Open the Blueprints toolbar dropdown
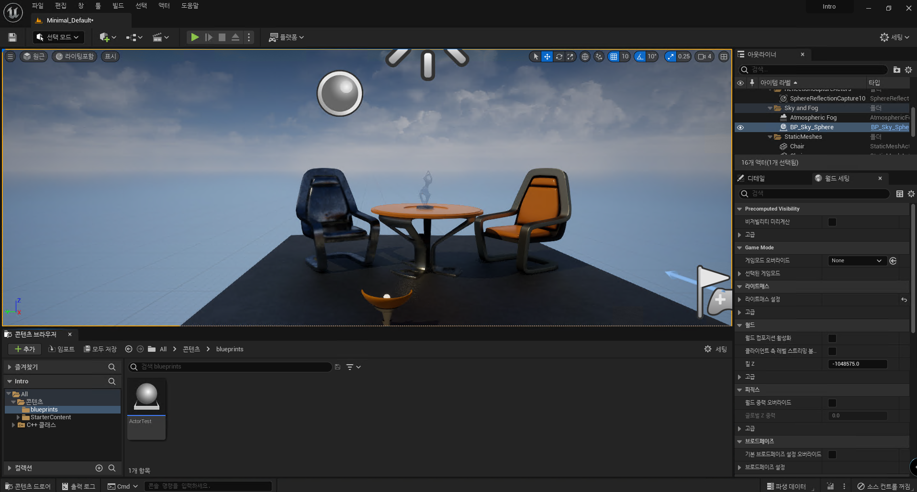Screen dimensions: 917x492 coord(134,37)
